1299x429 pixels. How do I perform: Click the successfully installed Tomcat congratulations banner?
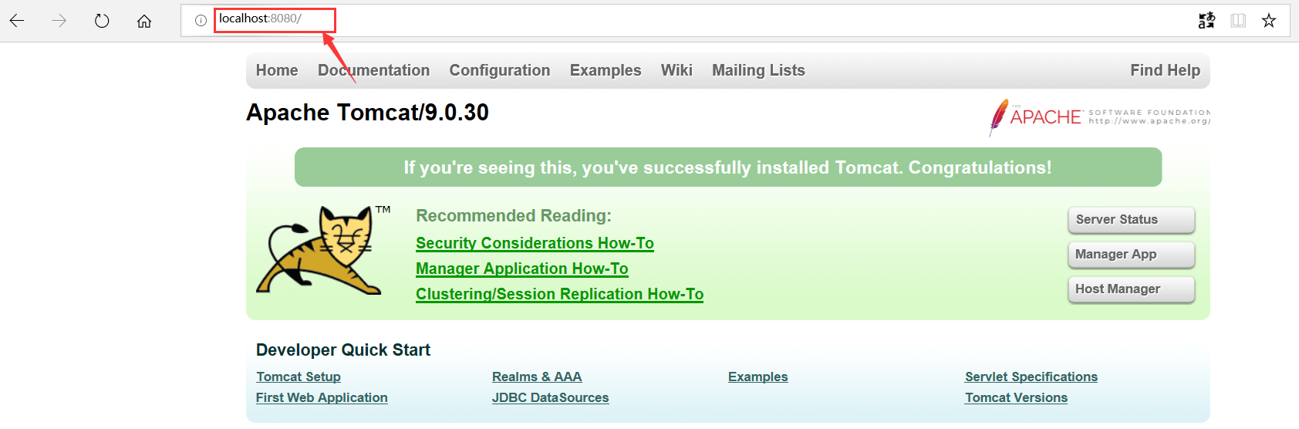click(x=727, y=167)
